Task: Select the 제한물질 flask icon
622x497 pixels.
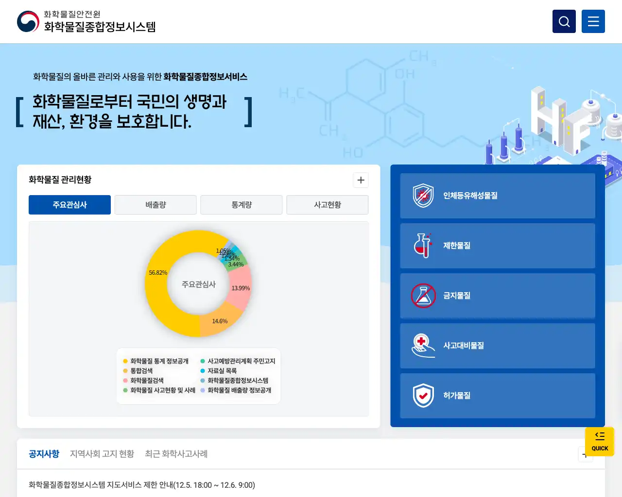Action: (x=422, y=246)
